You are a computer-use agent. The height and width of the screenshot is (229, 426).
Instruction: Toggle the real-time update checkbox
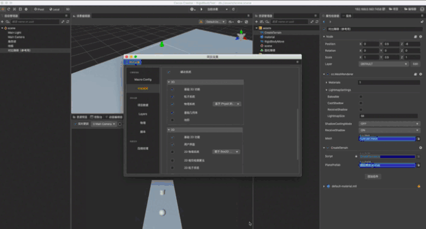(x=75, y=124)
